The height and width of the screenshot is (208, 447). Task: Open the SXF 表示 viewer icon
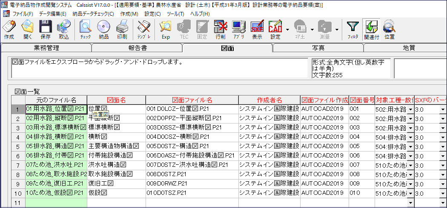click(257, 30)
